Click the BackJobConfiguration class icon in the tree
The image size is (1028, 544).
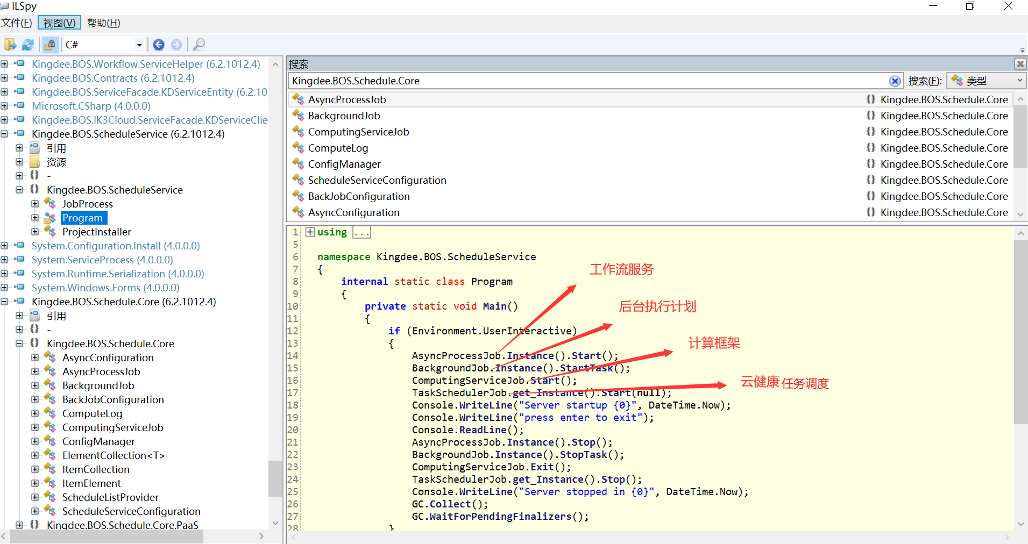[50, 399]
